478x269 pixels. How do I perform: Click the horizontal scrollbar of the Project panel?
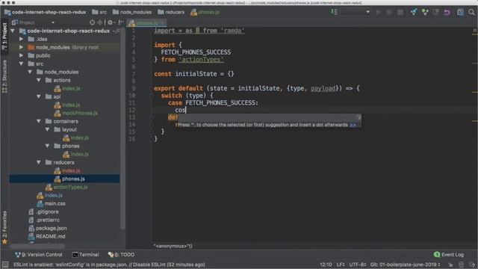37,246
